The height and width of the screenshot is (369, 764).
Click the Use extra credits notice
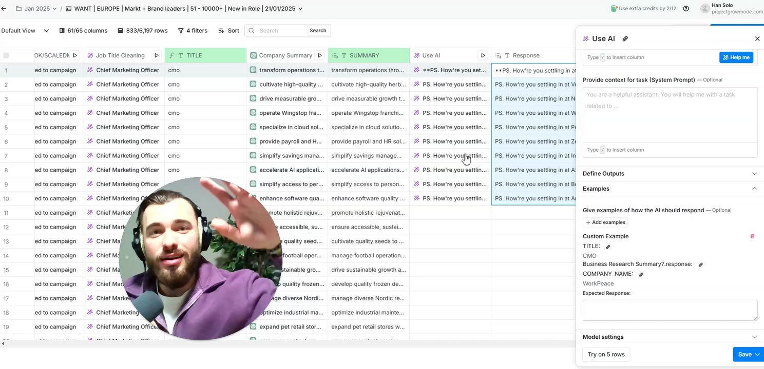click(643, 9)
